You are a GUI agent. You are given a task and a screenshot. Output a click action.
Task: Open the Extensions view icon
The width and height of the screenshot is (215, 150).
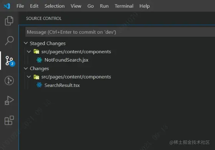point(9,121)
